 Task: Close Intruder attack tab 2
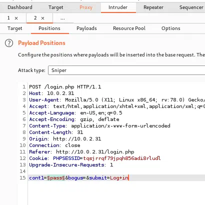pyautogui.click(x=42, y=18)
